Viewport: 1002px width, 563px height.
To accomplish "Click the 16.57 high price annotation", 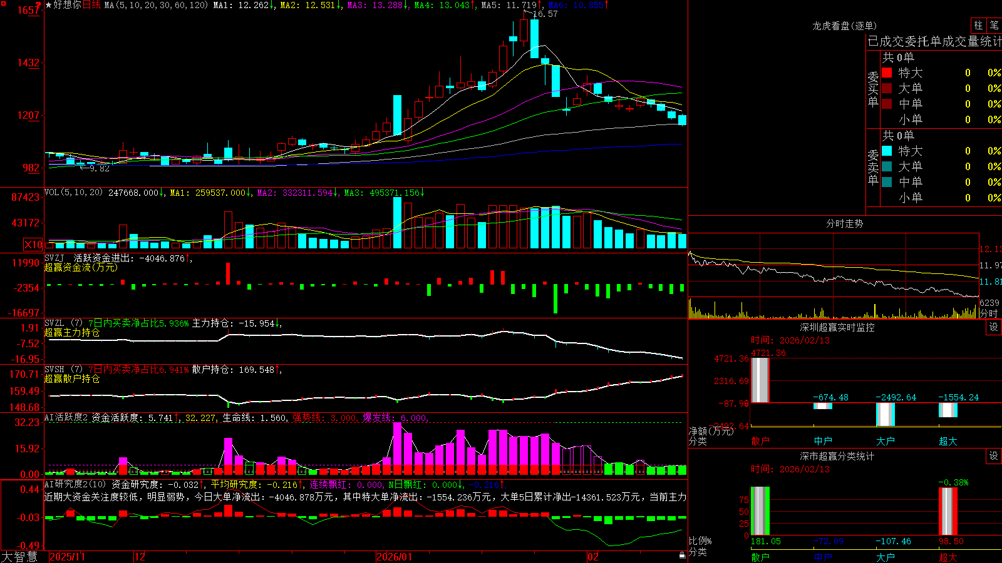I will [x=545, y=14].
